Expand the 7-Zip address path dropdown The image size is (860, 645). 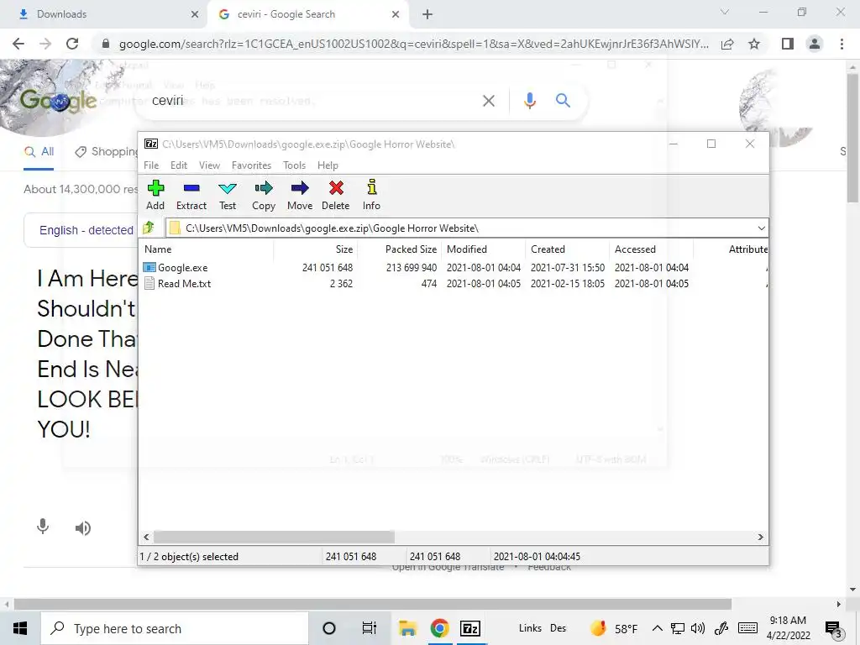(x=761, y=228)
